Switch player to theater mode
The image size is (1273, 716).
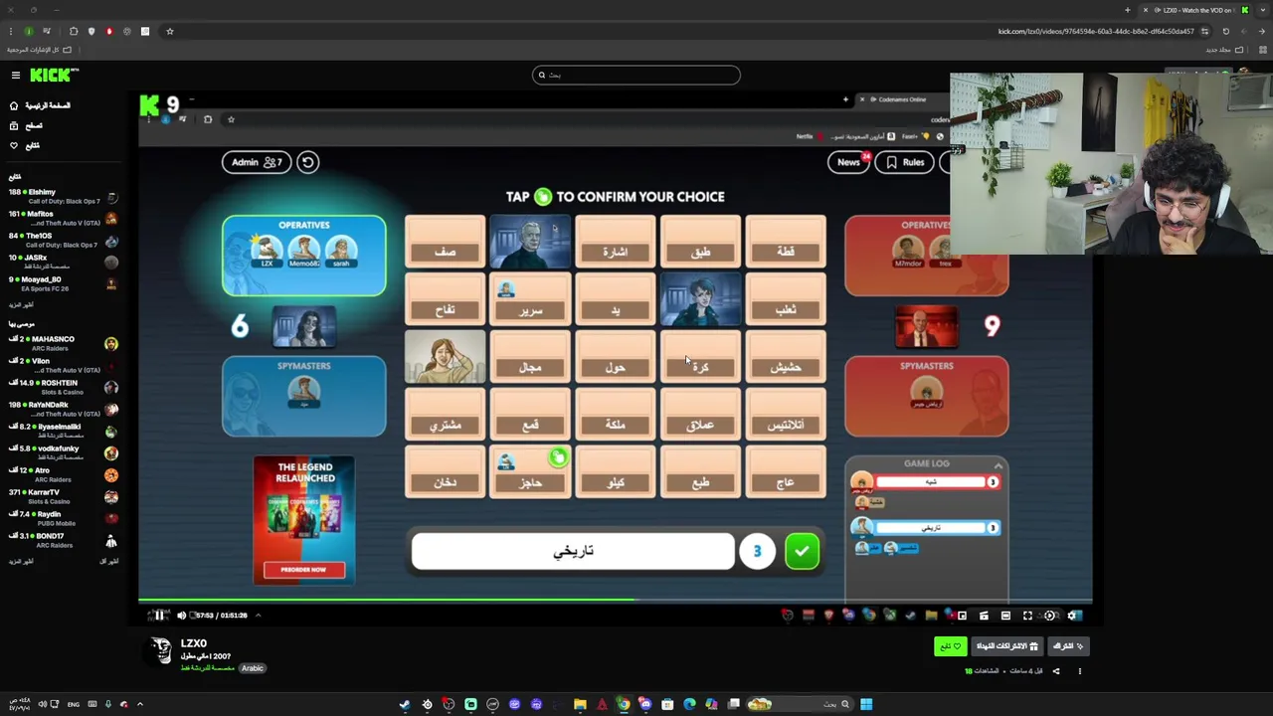(x=1005, y=616)
